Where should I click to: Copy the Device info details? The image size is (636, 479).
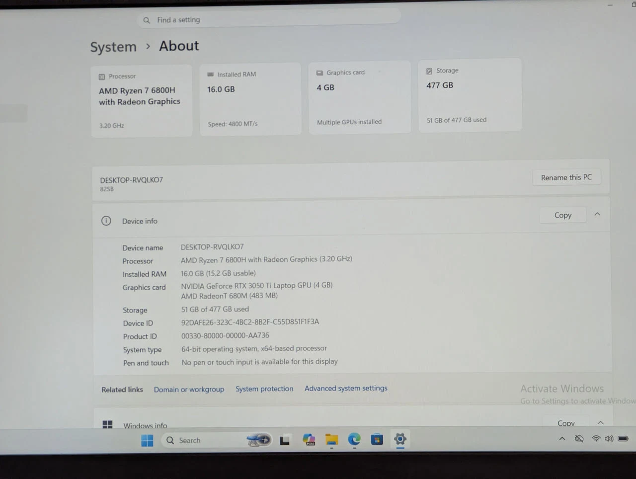[x=563, y=215]
